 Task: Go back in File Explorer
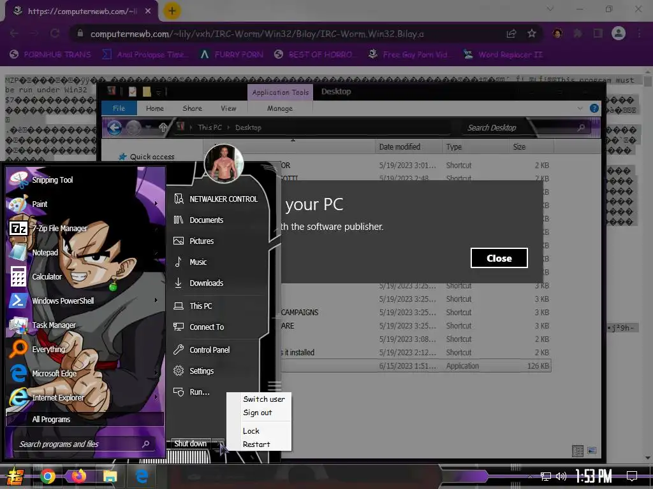[x=115, y=127]
